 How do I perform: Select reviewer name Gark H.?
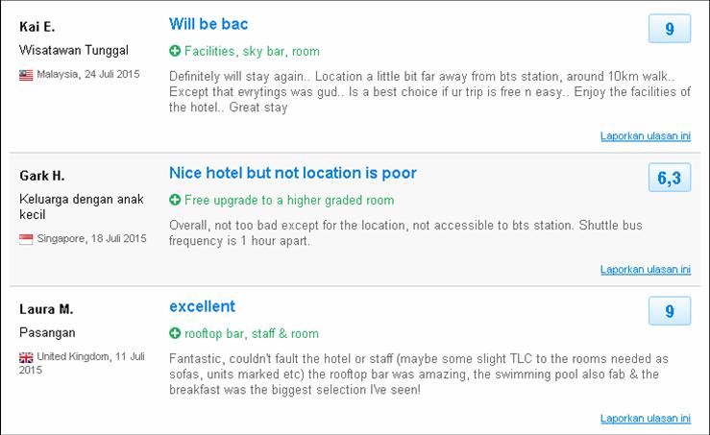point(42,176)
